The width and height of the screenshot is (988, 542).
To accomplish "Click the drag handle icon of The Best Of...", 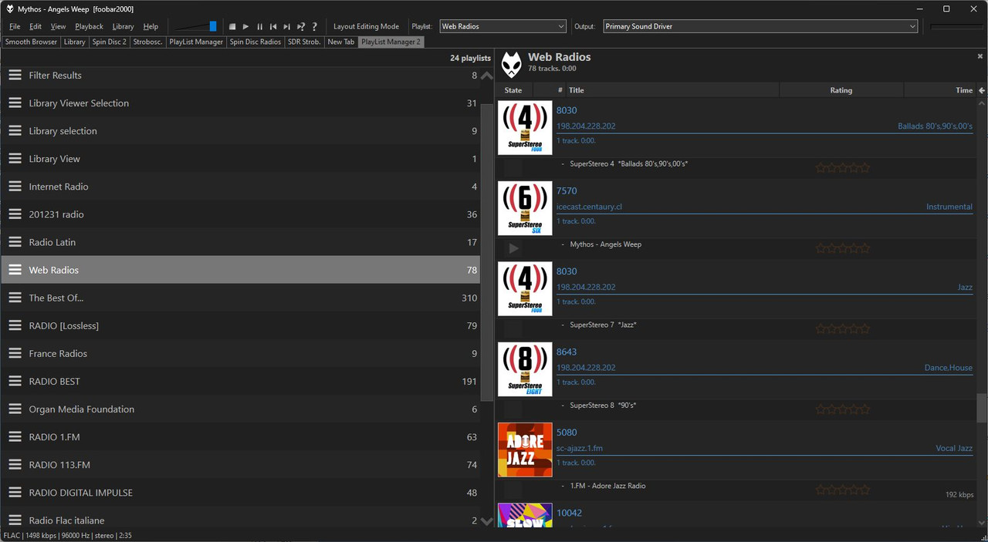I will [x=15, y=298].
